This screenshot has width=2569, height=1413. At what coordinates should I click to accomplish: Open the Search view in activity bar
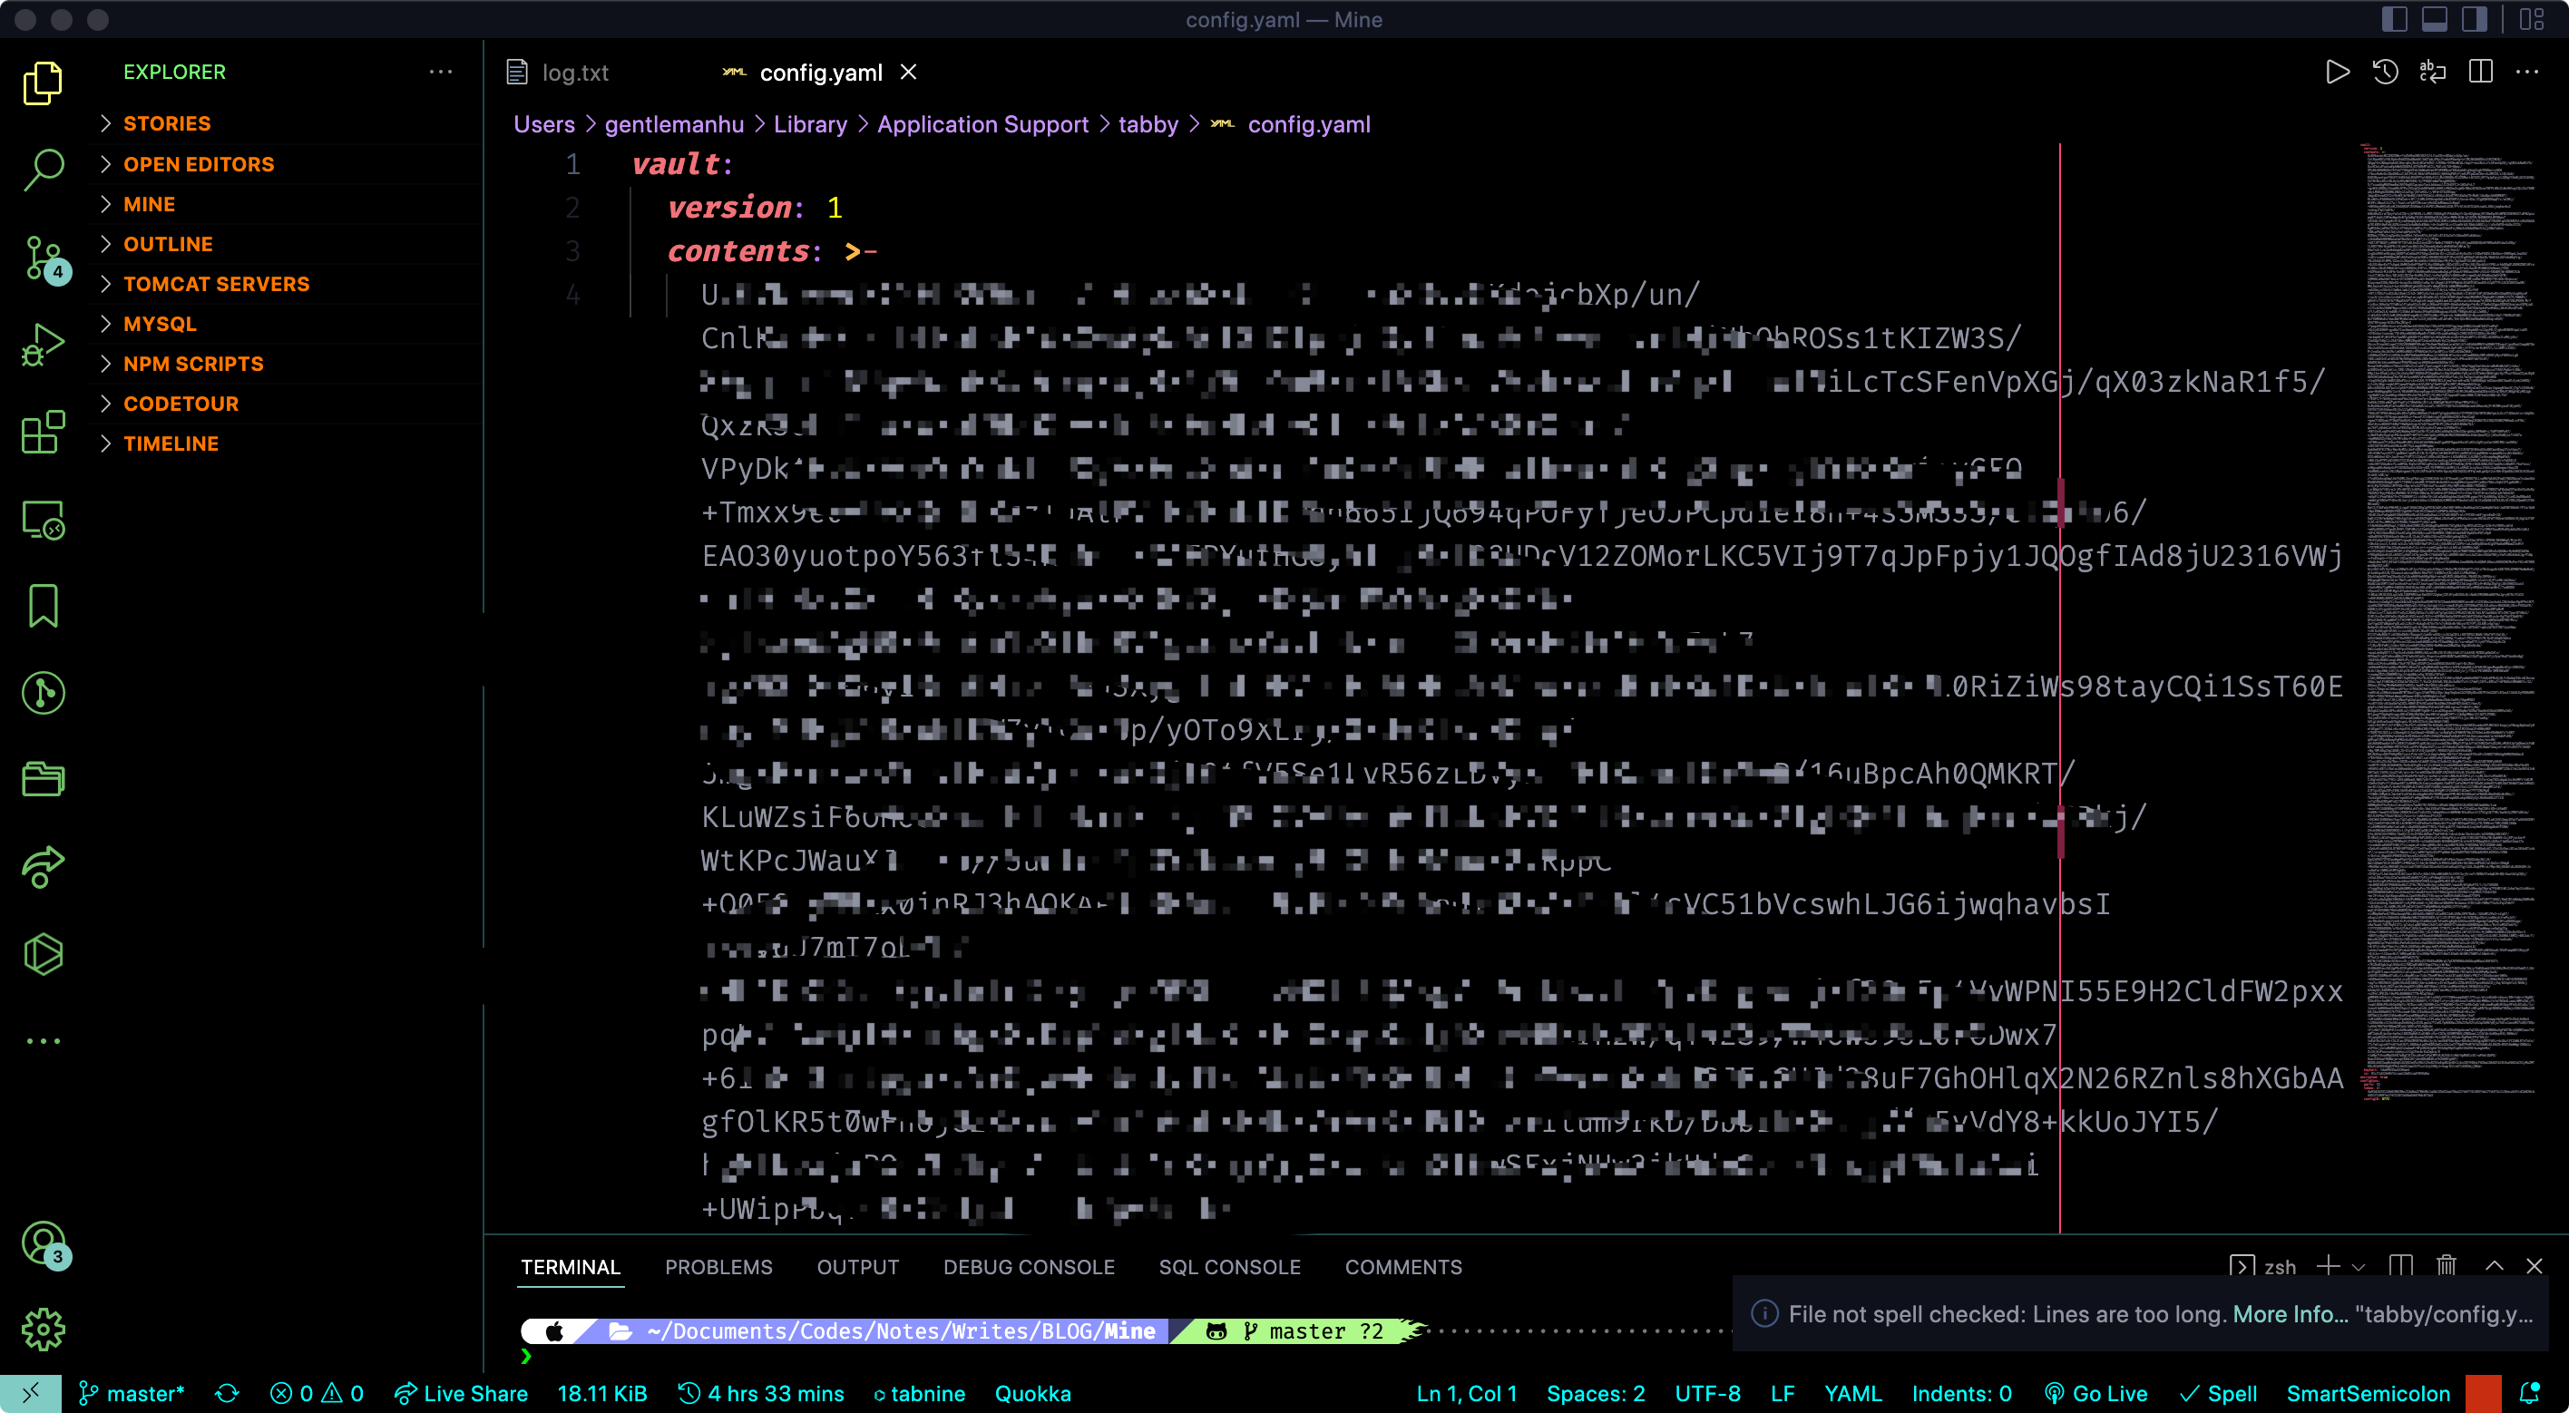point(43,169)
